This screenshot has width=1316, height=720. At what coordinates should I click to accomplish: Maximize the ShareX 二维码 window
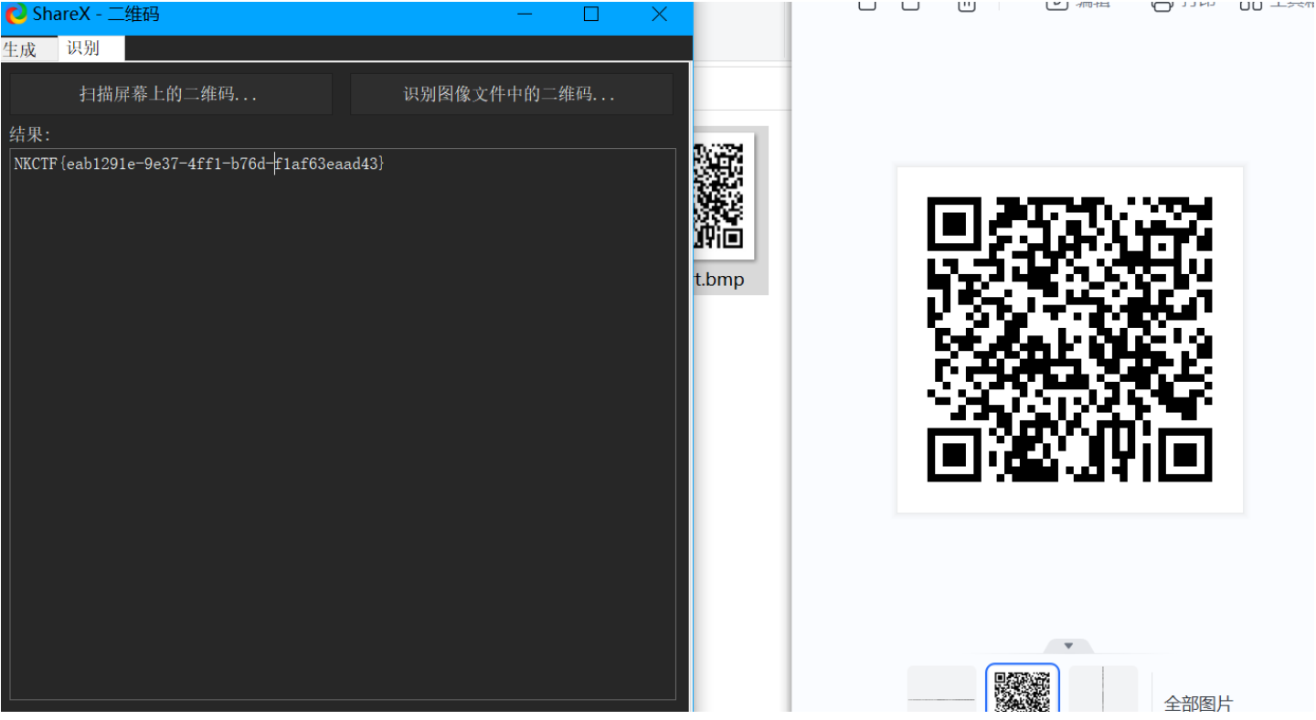point(591,15)
